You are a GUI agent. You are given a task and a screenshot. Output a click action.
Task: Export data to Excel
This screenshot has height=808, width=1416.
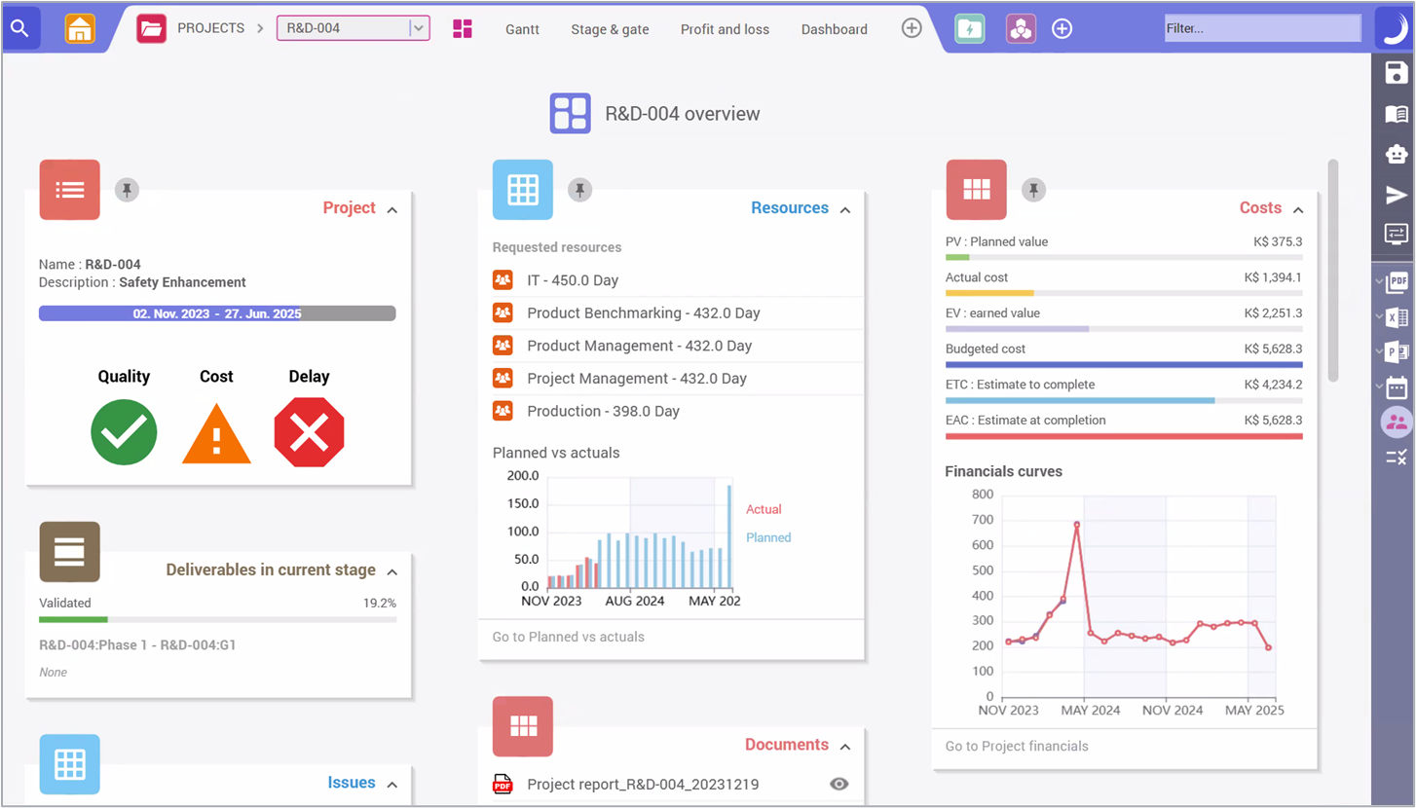1397,317
